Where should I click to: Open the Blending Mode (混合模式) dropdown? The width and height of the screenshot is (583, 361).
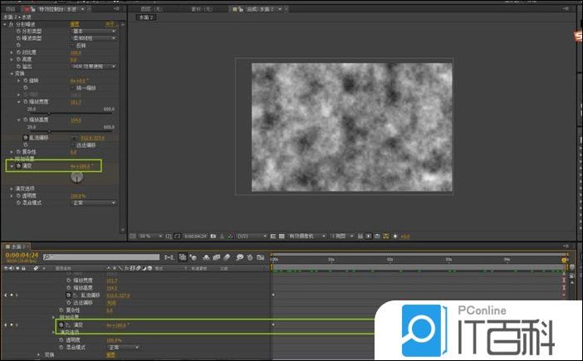[x=93, y=202]
